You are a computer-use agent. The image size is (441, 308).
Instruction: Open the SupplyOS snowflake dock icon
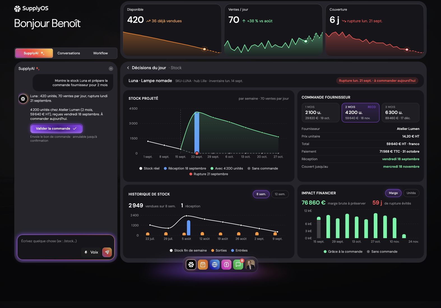(191, 265)
